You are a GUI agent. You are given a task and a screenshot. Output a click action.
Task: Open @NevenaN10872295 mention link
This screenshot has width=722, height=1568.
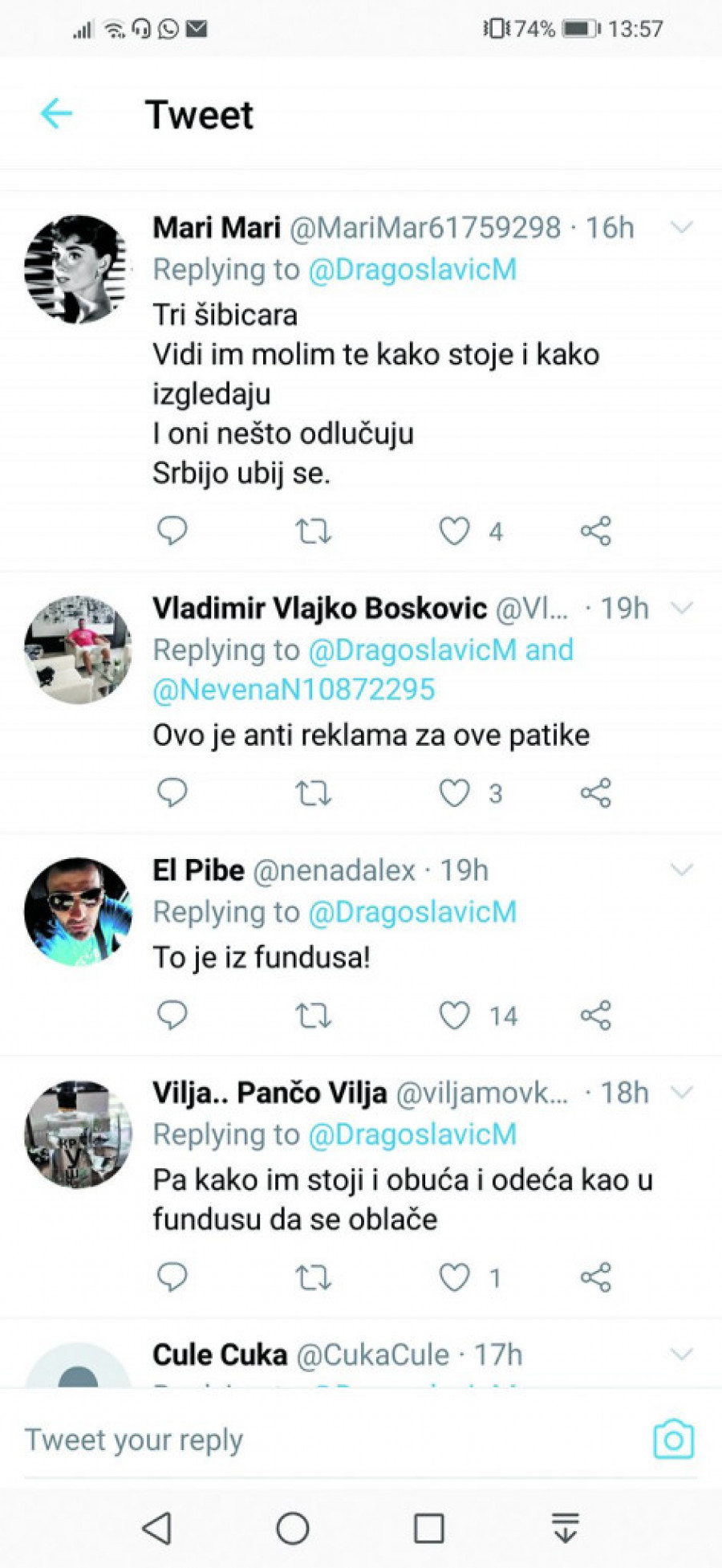tap(294, 690)
